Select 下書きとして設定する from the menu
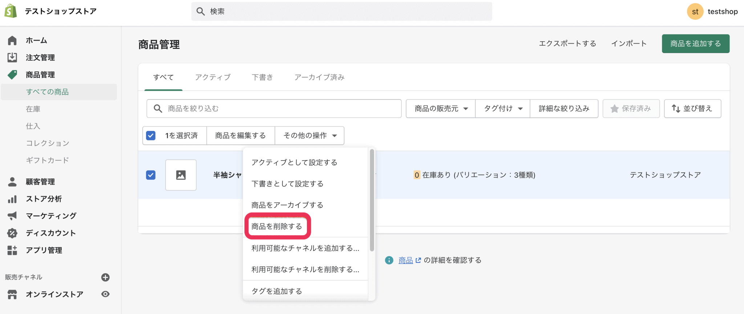This screenshot has height=314, width=744. pyautogui.click(x=305, y=184)
